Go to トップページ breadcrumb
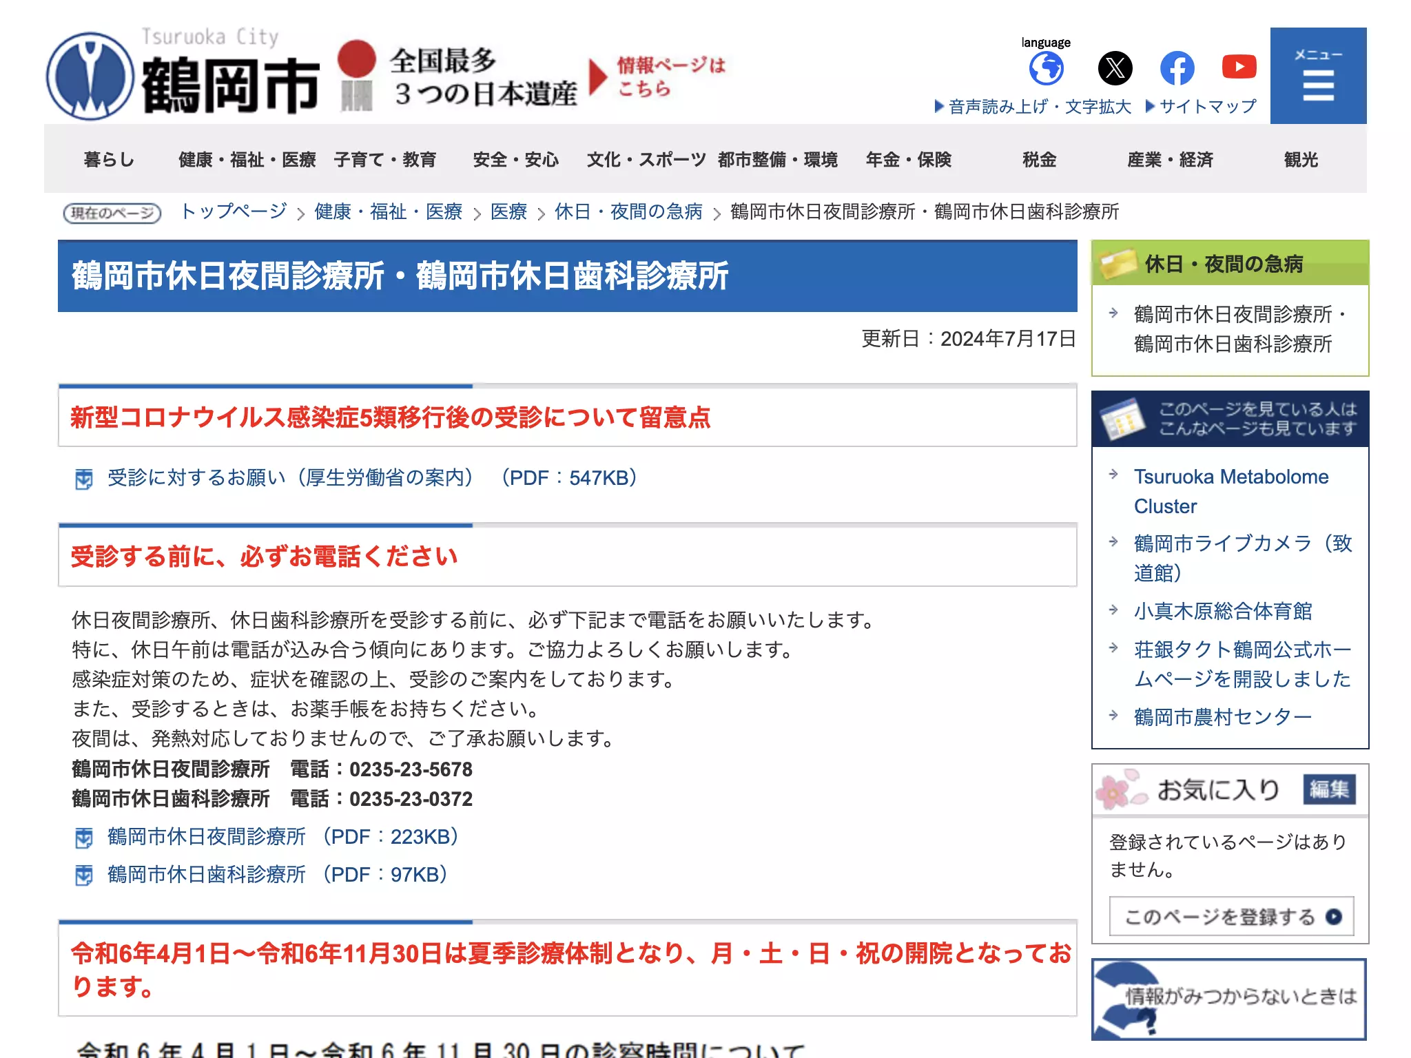The image size is (1411, 1058). [x=234, y=211]
